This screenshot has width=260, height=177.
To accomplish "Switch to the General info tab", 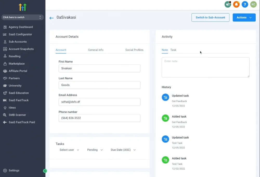I will [96, 50].
